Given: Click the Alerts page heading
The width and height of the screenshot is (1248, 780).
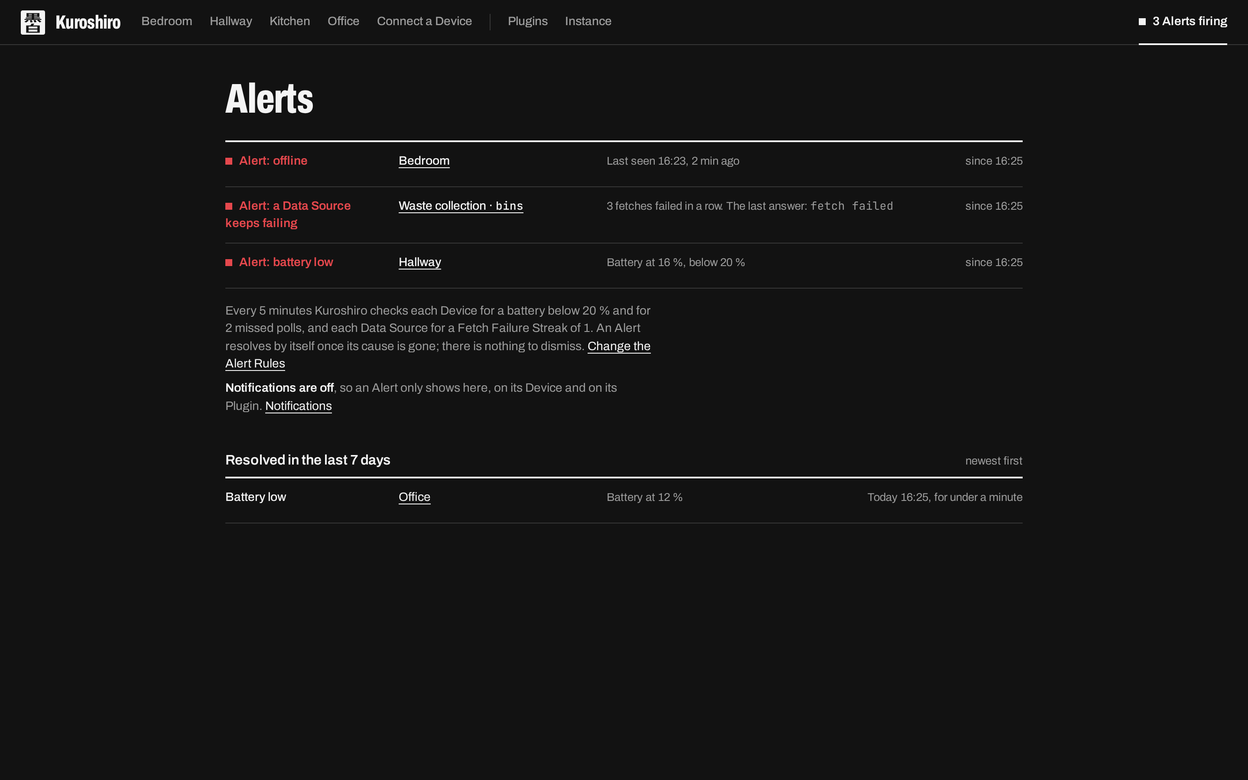Looking at the screenshot, I should click(x=269, y=98).
